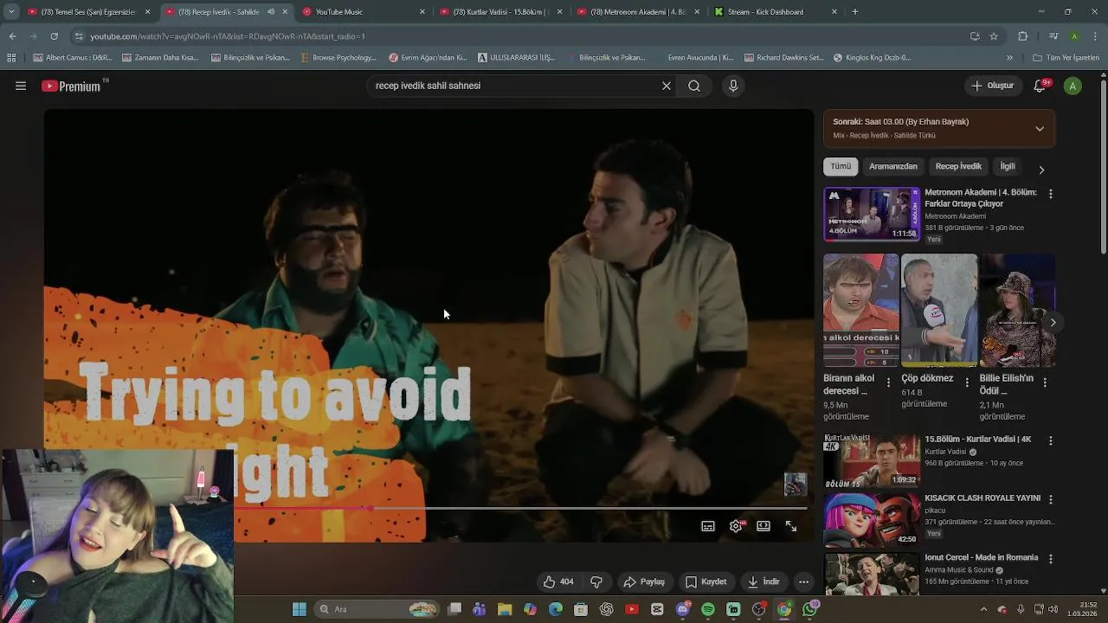Open WhatsApp from the taskbar

809,609
